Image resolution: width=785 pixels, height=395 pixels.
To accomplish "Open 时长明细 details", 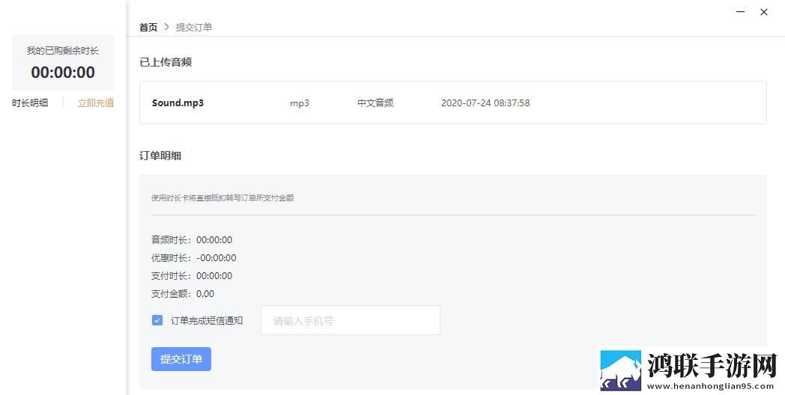I will [x=30, y=103].
